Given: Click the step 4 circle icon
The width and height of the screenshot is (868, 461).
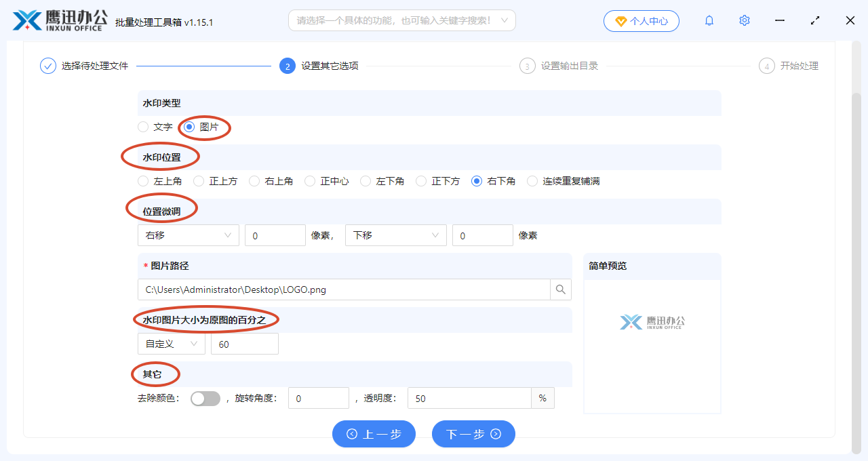Looking at the screenshot, I should click(x=766, y=66).
